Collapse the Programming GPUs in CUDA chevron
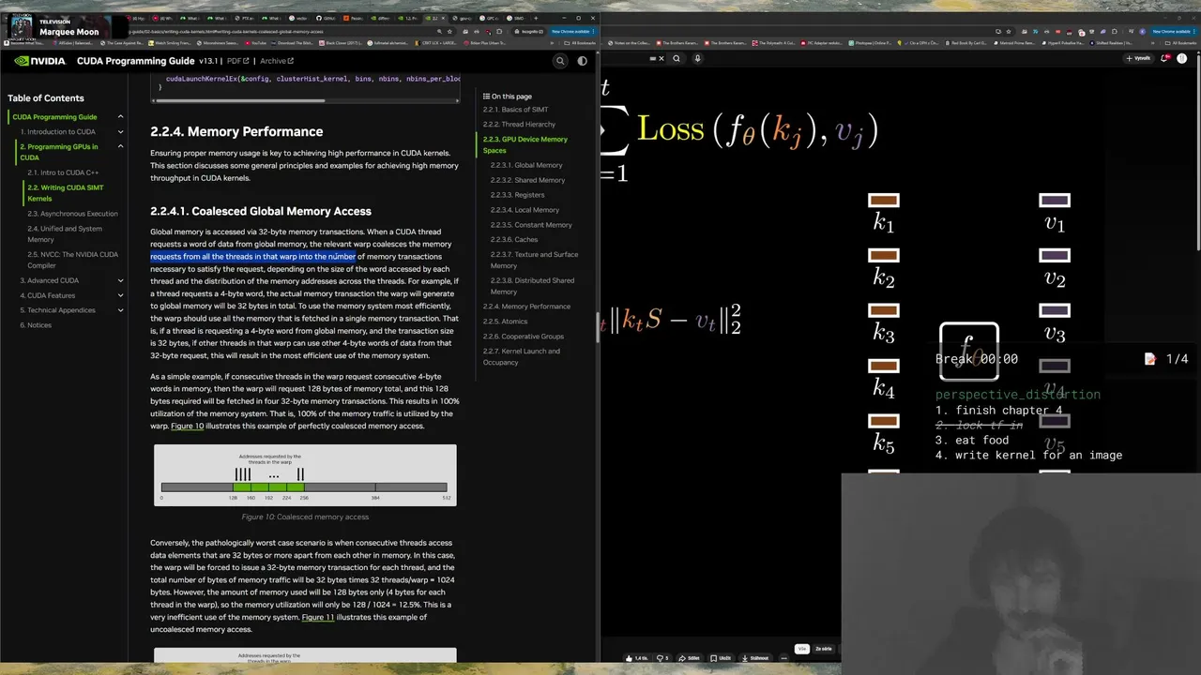This screenshot has width=1201, height=675. (120, 147)
